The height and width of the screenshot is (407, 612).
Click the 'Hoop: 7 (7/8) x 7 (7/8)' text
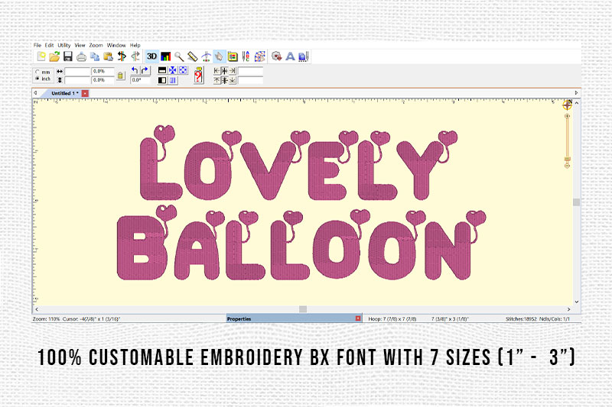pyautogui.click(x=392, y=319)
